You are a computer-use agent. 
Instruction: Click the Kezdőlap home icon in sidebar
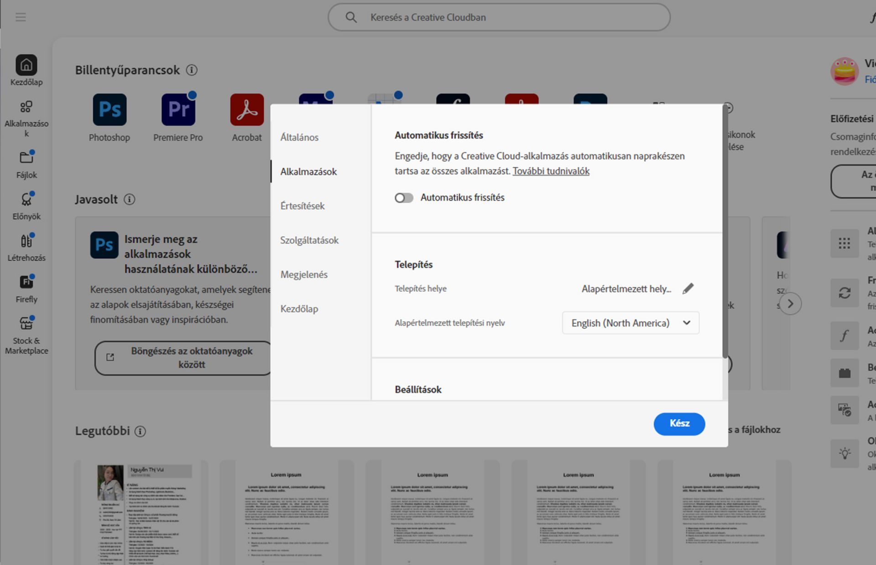26,65
